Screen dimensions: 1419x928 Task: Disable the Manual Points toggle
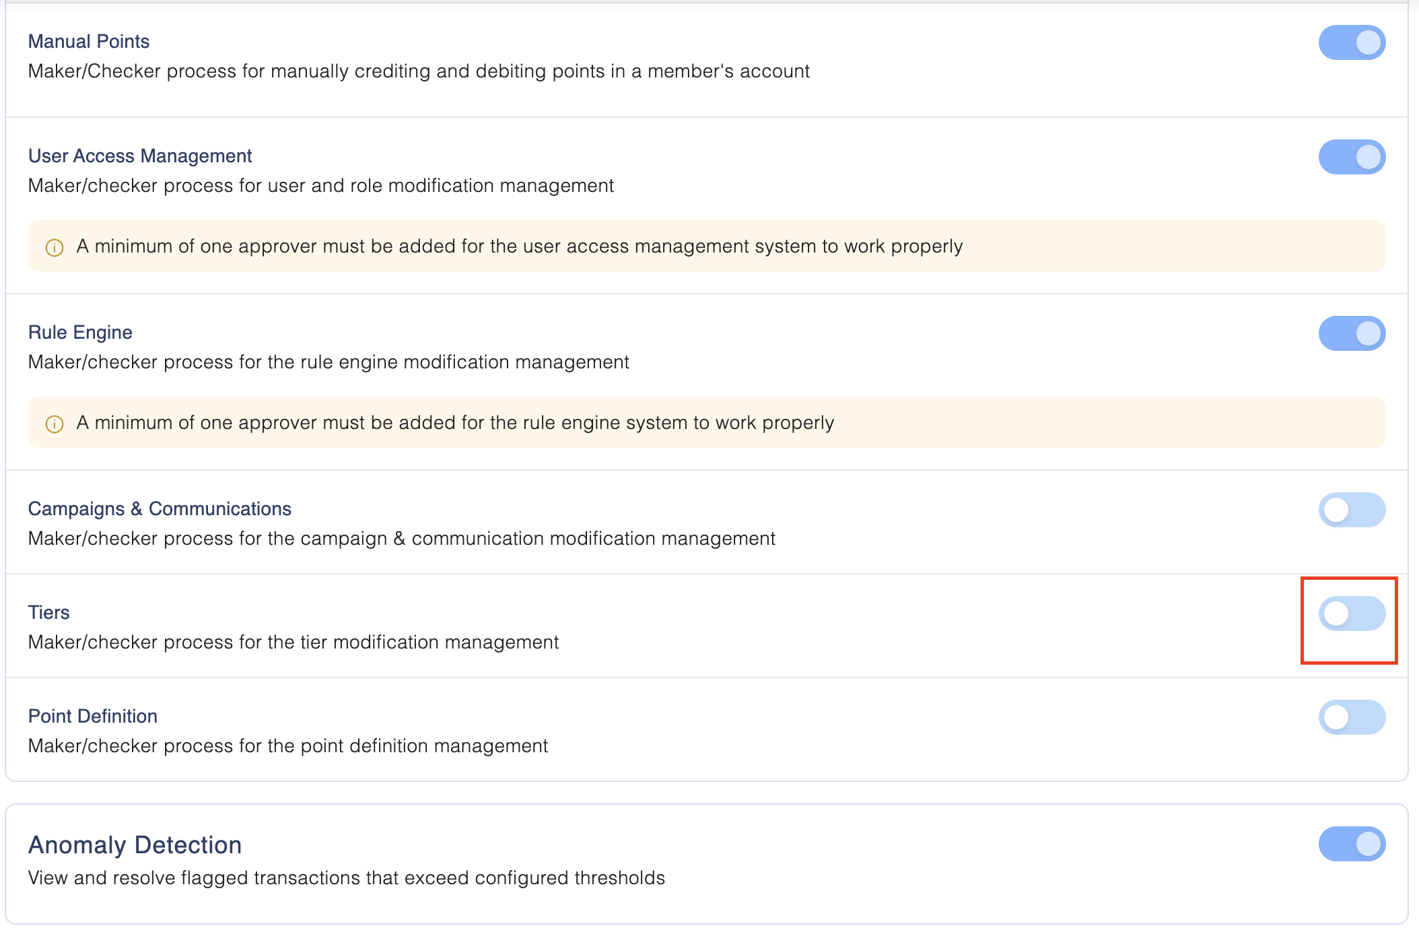pyautogui.click(x=1351, y=42)
